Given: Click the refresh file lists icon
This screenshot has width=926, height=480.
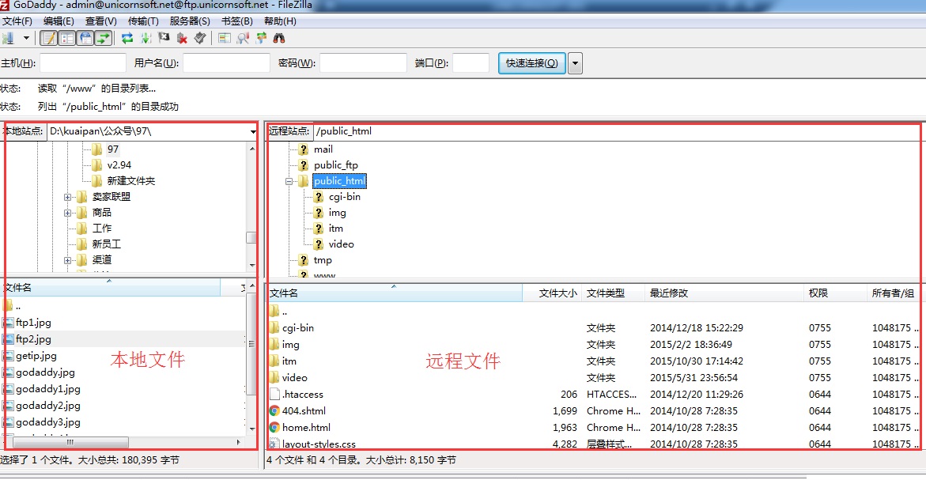Looking at the screenshot, I should (x=127, y=38).
